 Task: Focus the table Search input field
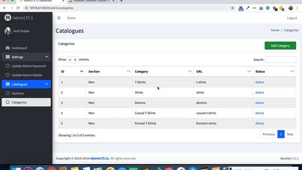pos(281,59)
